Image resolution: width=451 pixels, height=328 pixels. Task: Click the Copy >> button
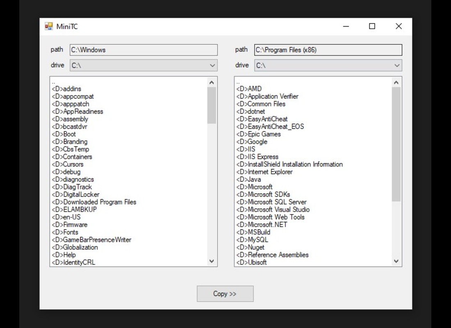point(225,294)
